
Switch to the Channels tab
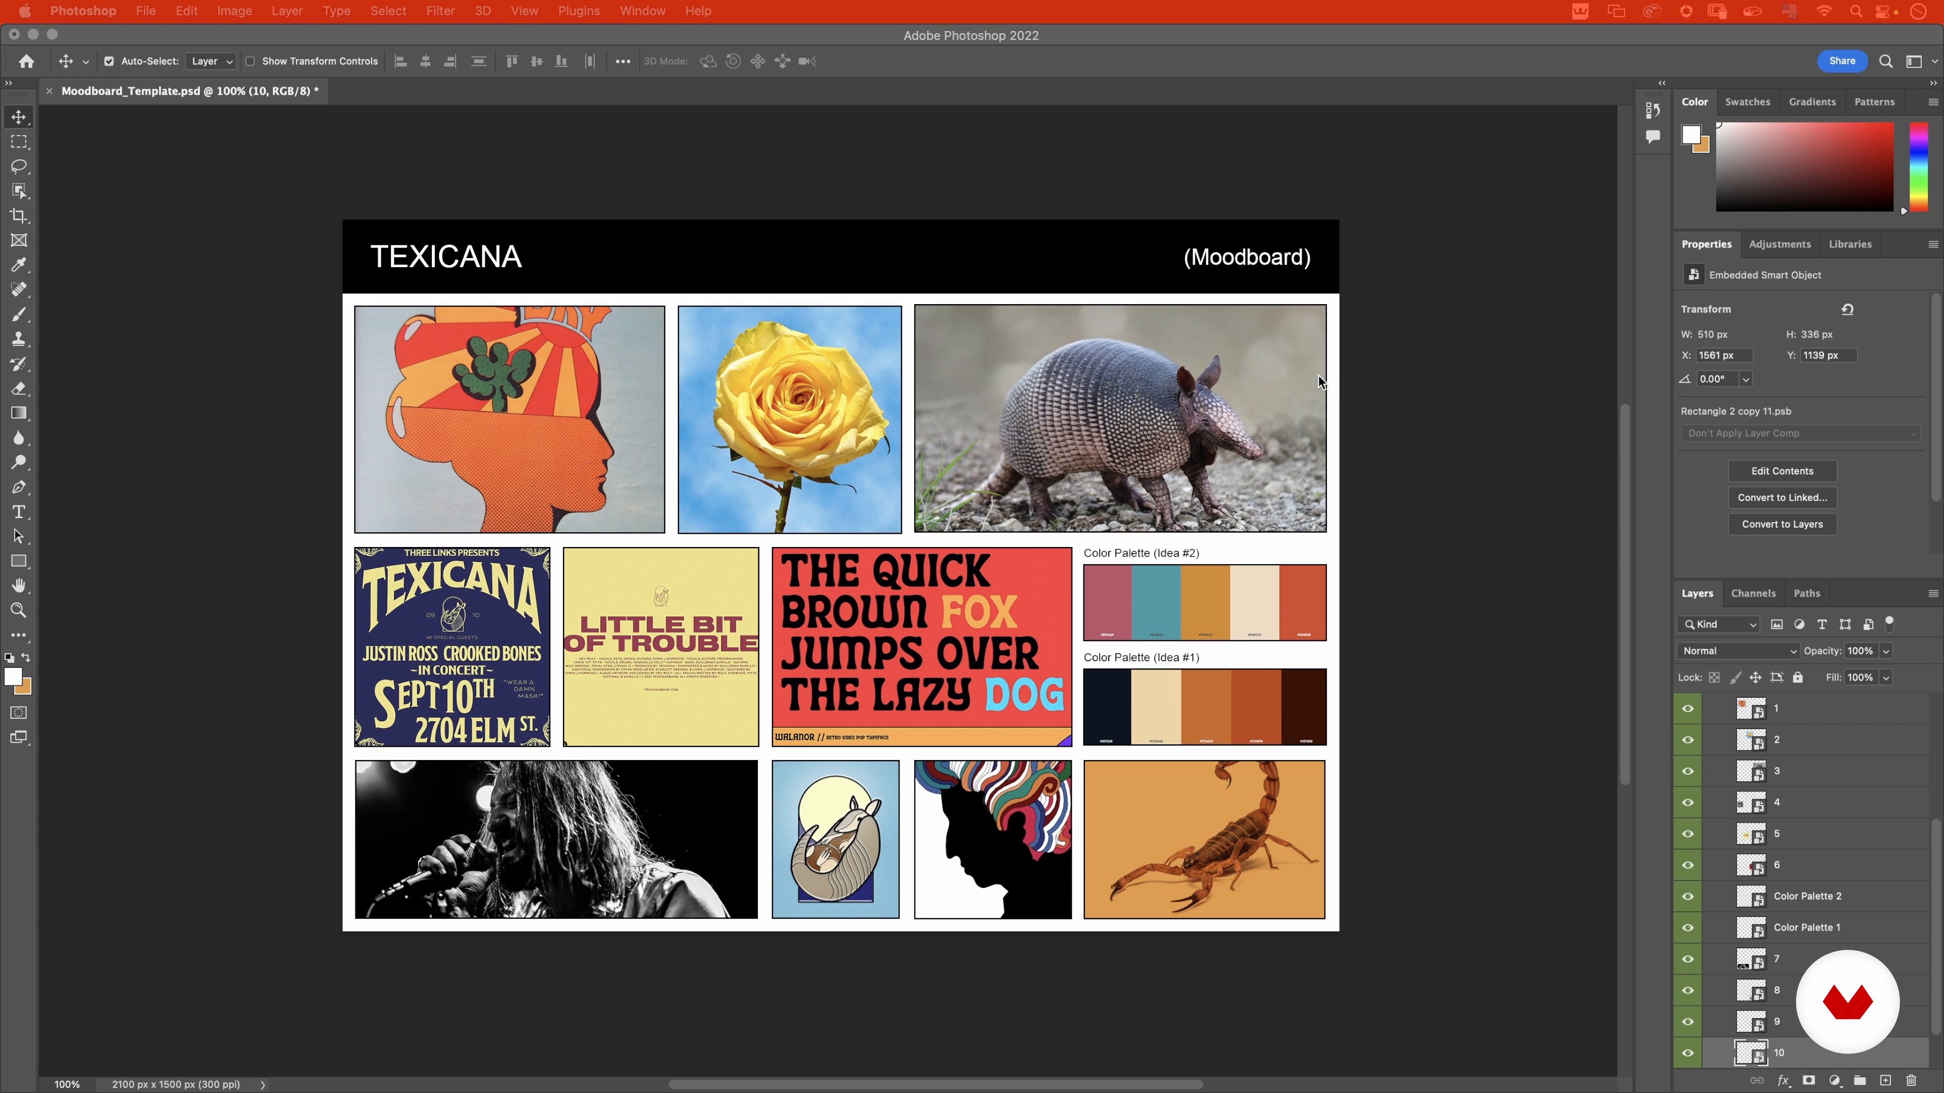pyautogui.click(x=1752, y=594)
